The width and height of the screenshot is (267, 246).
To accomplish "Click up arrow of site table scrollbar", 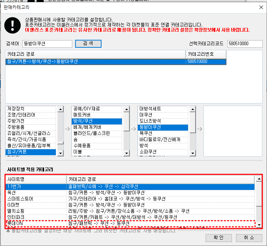I will [x=259, y=179].
